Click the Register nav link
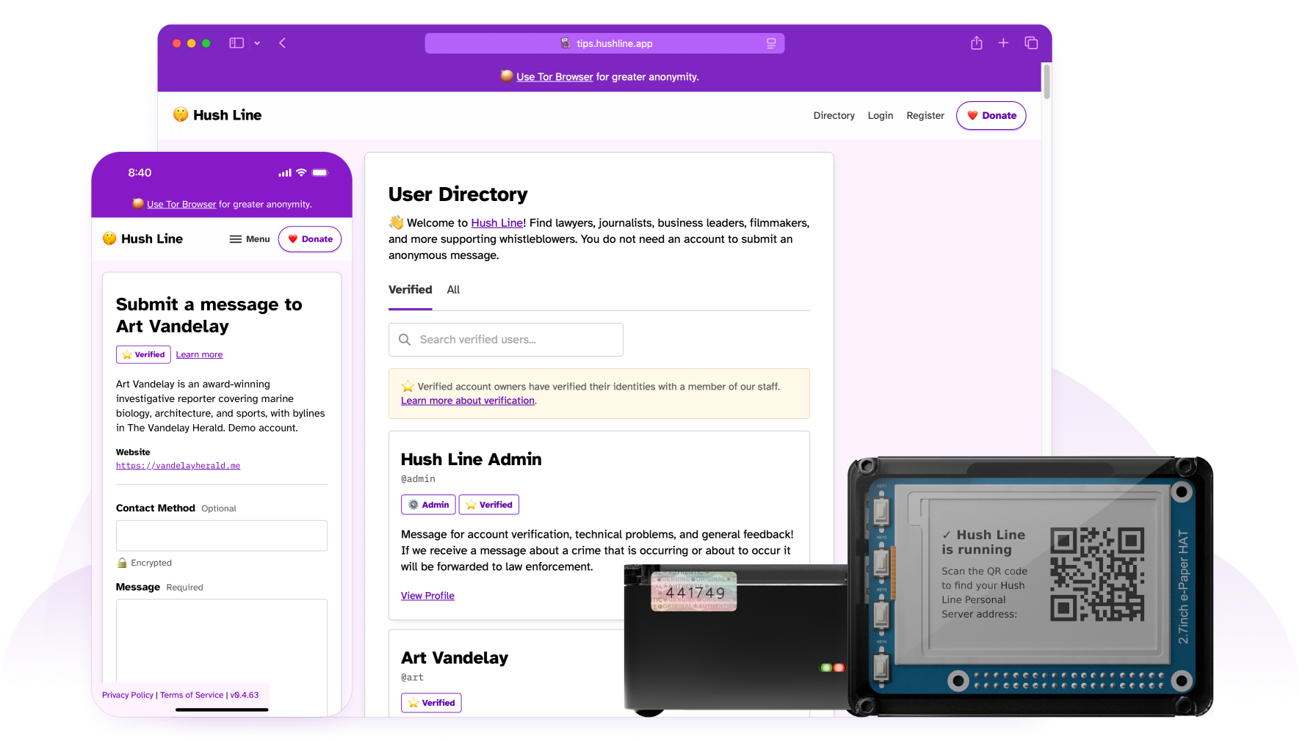 pos(925,116)
